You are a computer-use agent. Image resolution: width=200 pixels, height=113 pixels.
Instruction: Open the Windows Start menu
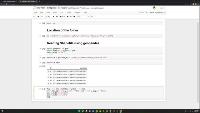coord(79,111)
